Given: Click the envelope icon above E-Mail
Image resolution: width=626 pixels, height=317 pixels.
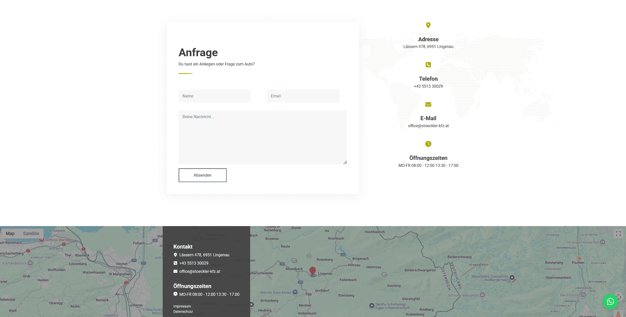Looking at the screenshot, I should click(428, 104).
